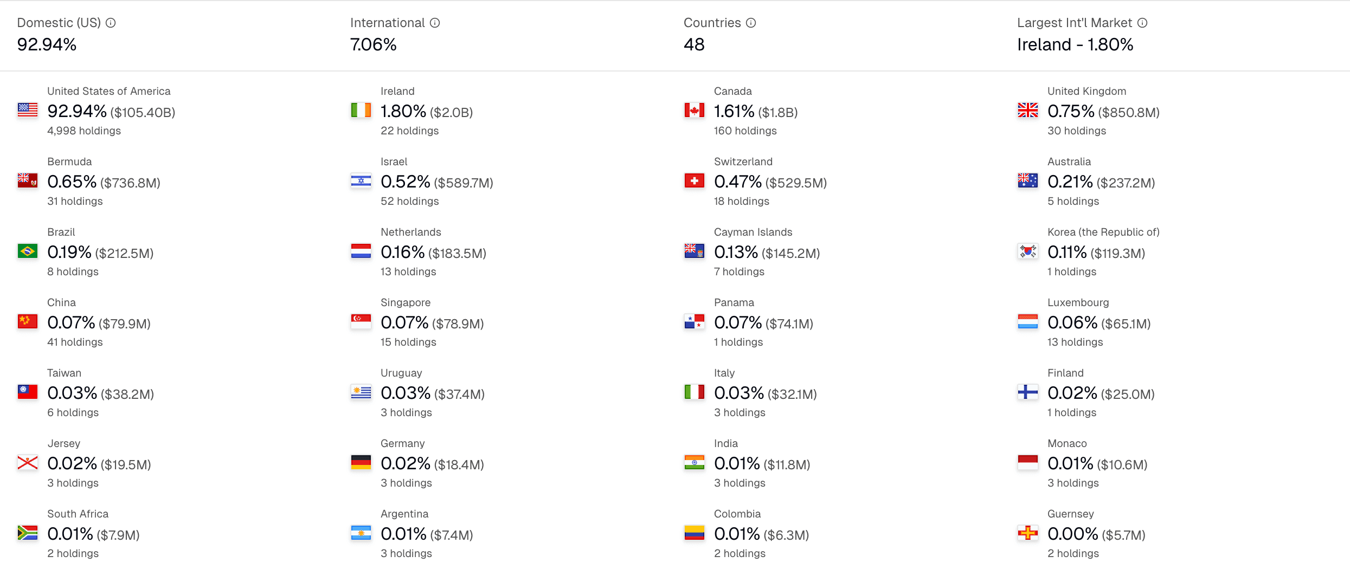The image size is (1350, 569).
Task: Click the info icon beside Countries
Action: point(751,23)
